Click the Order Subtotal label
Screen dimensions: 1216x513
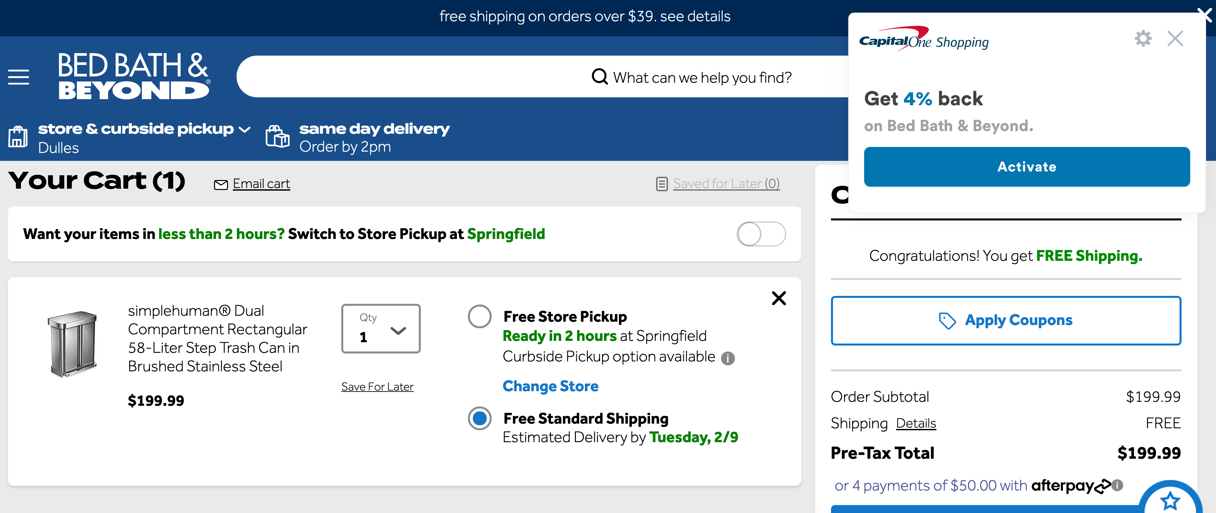tap(880, 397)
